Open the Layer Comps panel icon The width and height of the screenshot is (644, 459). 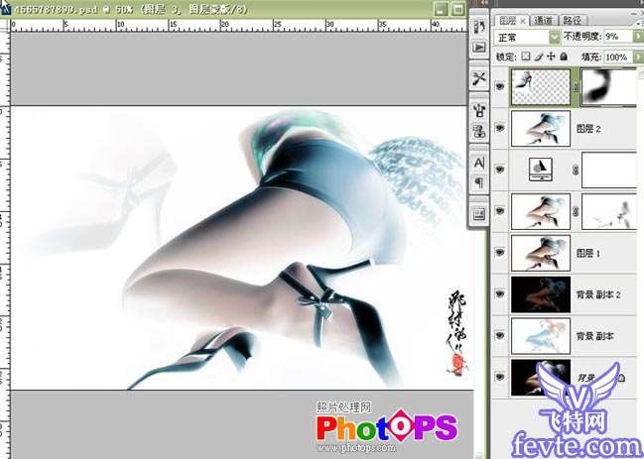point(479,214)
